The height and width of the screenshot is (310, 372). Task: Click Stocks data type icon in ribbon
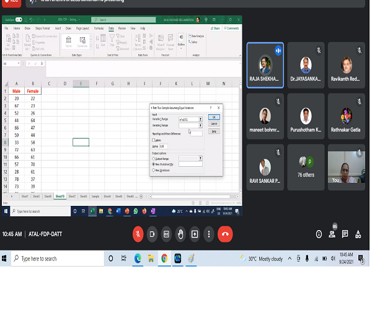[69, 42]
